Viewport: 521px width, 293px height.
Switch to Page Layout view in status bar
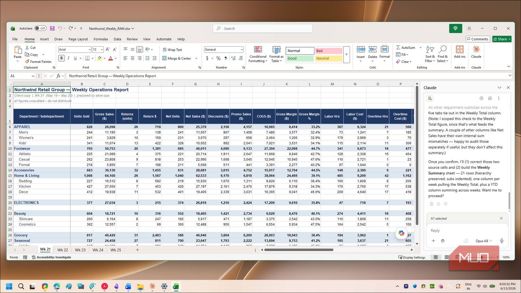[447, 257]
